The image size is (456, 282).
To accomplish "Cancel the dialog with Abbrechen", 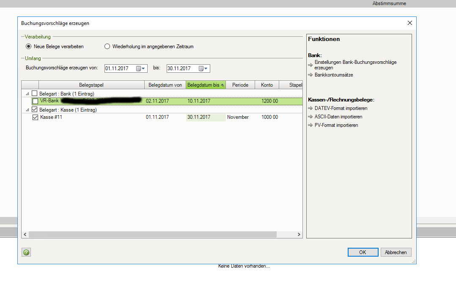I will (396, 252).
